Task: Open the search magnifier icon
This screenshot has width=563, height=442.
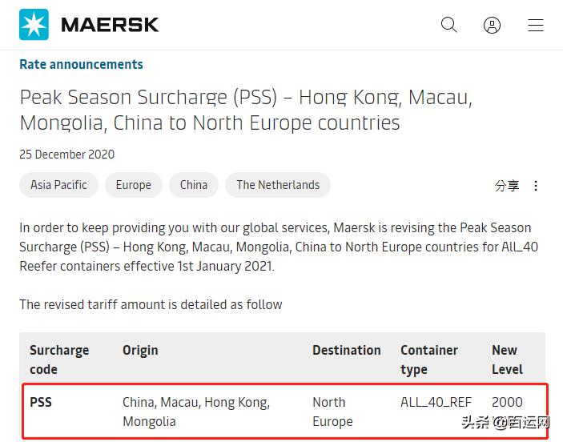Action: point(449,25)
